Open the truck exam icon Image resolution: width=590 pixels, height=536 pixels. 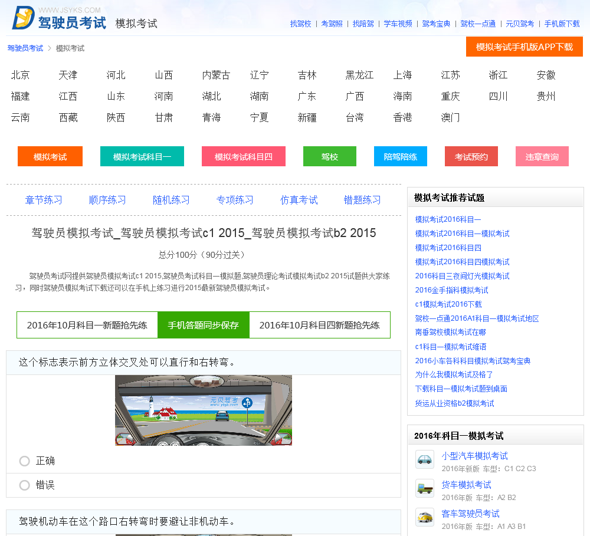424,488
